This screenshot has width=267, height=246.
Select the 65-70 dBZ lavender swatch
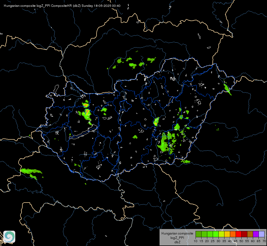(262, 234)
